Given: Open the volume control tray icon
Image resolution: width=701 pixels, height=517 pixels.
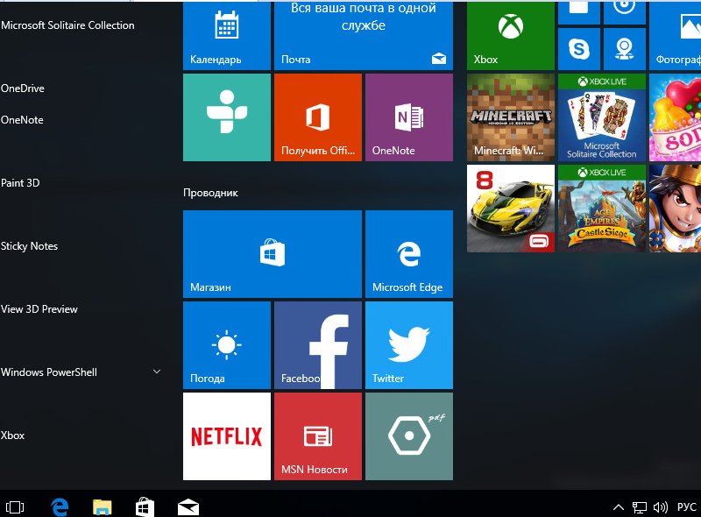Looking at the screenshot, I should point(661,507).
